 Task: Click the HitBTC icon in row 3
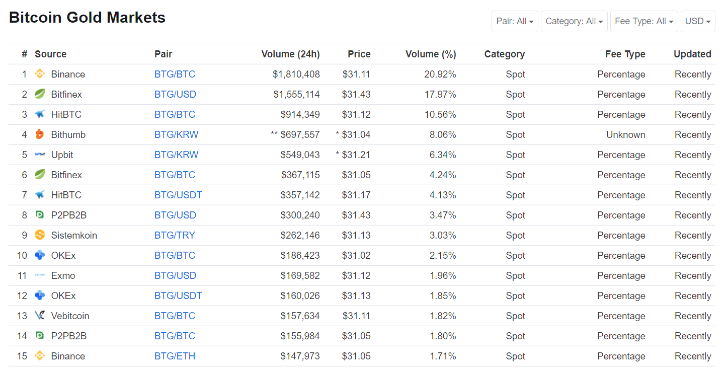click(40, 114)
